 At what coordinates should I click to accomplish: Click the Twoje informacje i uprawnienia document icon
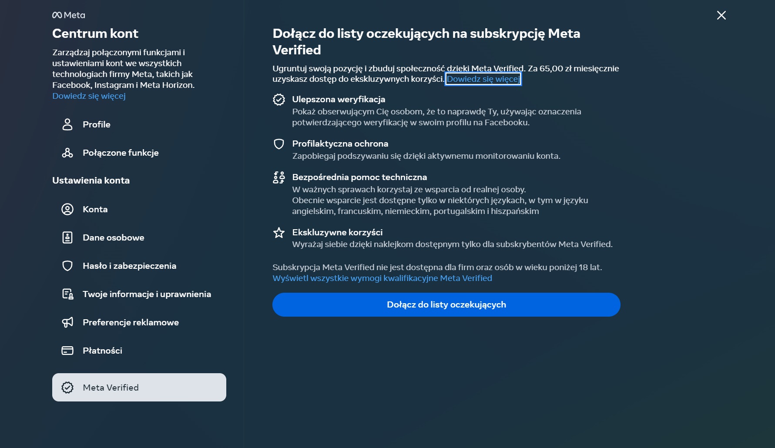67,294
